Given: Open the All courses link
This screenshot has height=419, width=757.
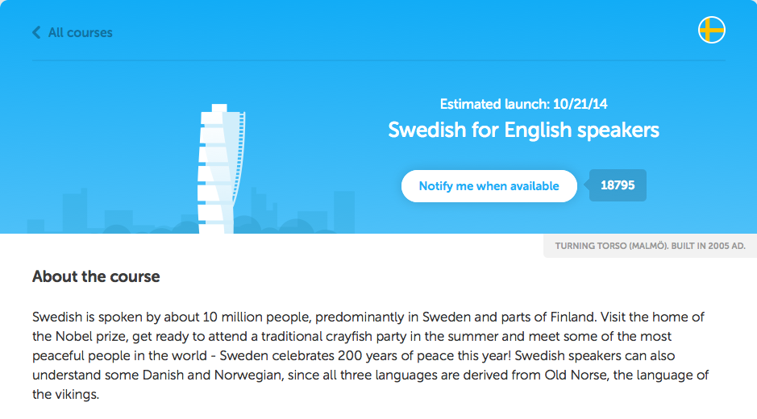Looking at the screenshot, I should tap(80, 32).
